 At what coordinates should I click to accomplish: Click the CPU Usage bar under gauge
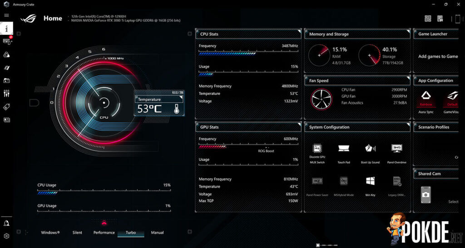104,192
